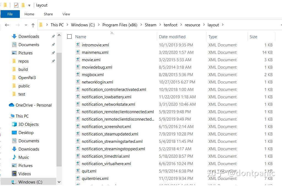
Task: Unpin the Downloads quick access pin icon
Action: (53, 37)
